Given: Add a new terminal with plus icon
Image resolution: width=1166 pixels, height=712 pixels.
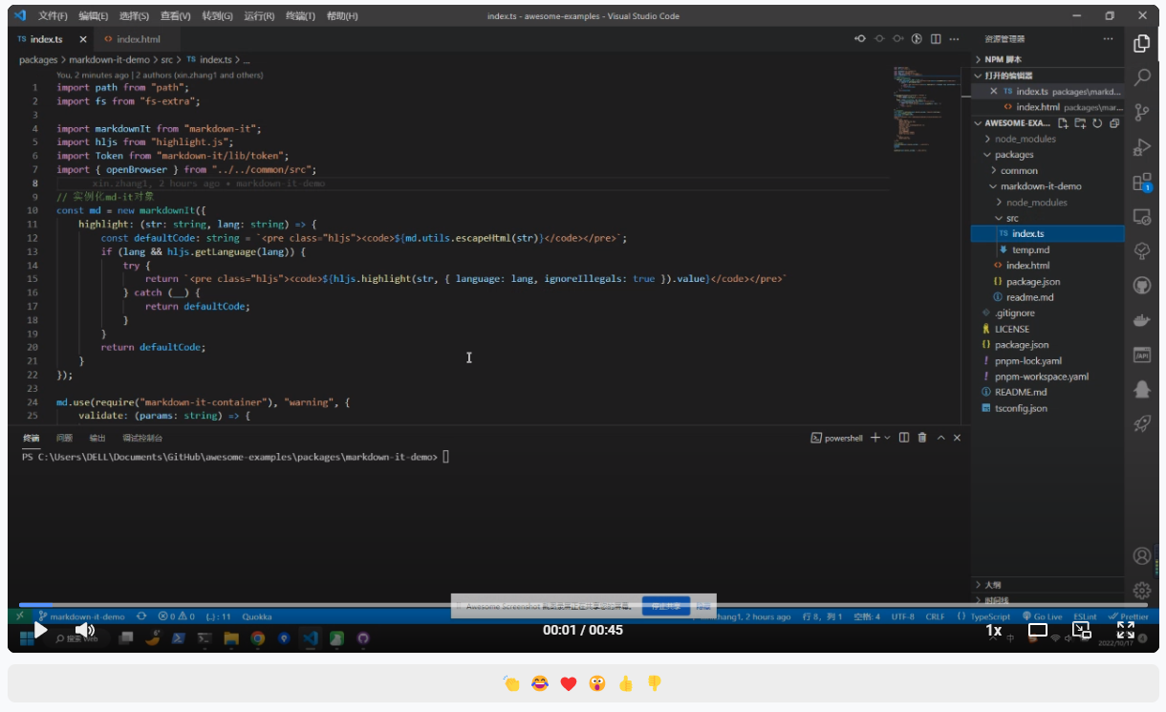Looking at the screenshot, I should pos(875,438).
